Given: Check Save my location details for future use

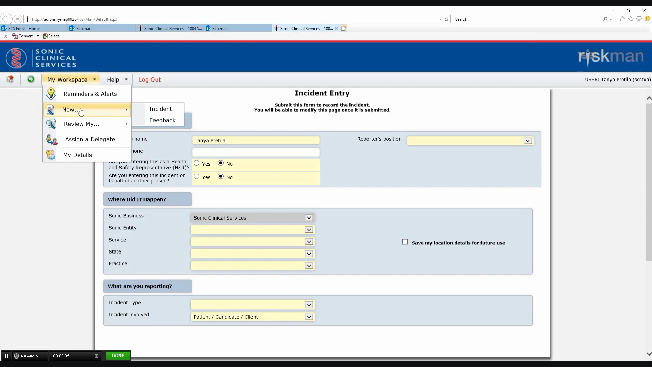Looking at the screenshot, I should pyautogui.click(x=405, y=242).
